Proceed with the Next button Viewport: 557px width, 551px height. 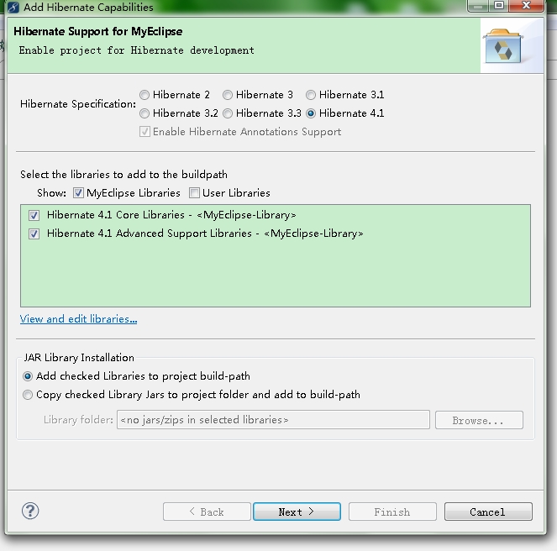pos(297,512)
